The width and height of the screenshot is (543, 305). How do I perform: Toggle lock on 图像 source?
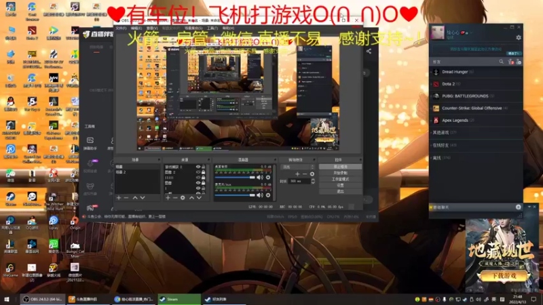(x=203, y=182)
